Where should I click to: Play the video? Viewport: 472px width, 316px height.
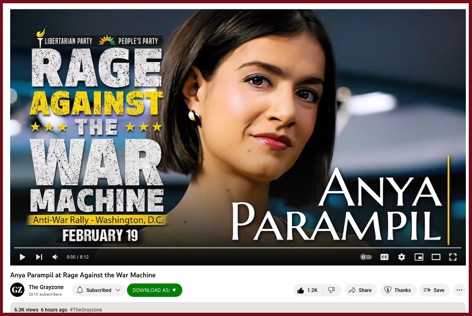pos(22,257)
